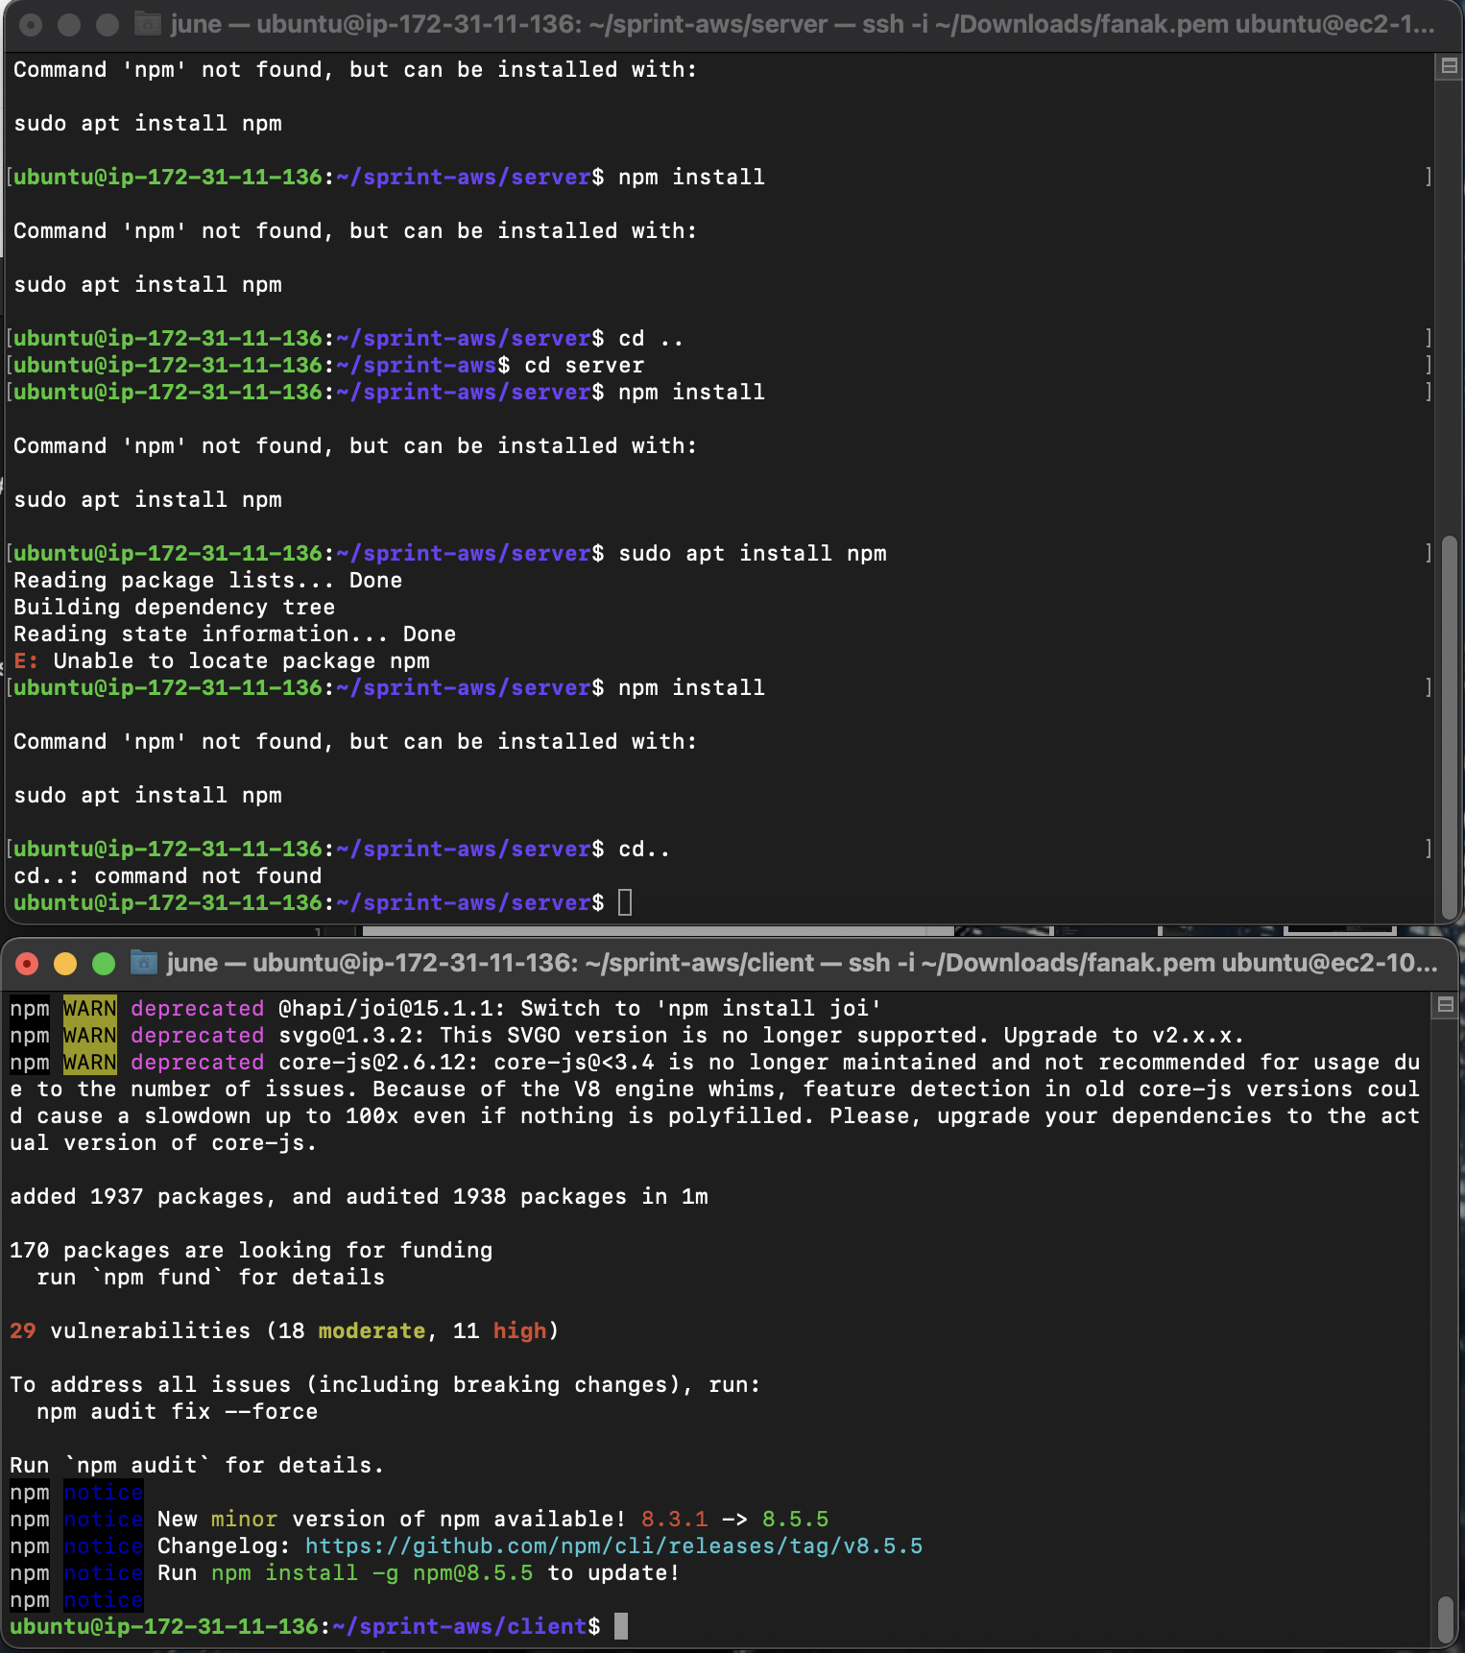
Task: Click the 'run `npm fund` for details' line
Action: [211, 1278]
